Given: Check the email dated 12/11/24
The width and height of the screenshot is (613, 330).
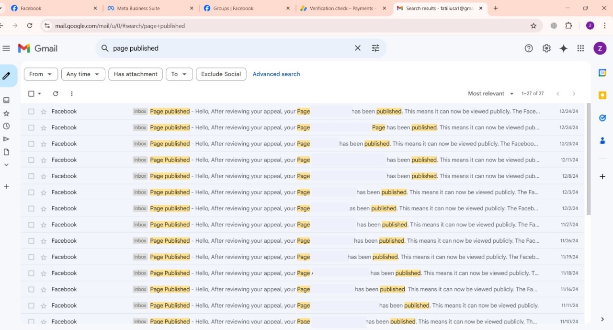Looking at the screenshot, I should [x=31, y=160].
